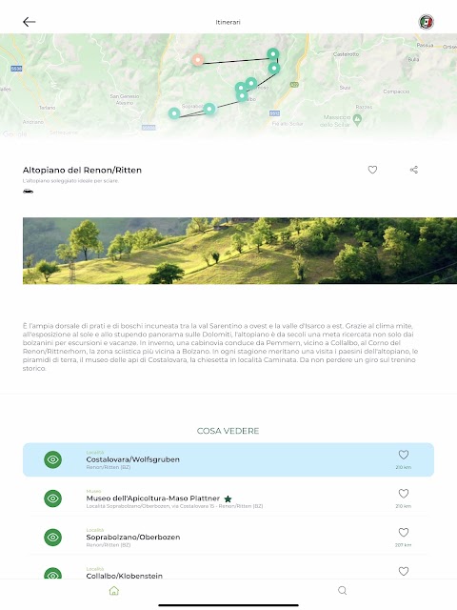Like Museo dell'Apicoltura-Maso Plattner heart
457x610 pixels.
coord(404,494)
